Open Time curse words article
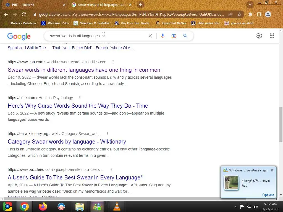 point(78,106)
